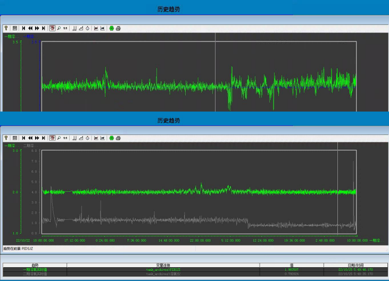Click the 趋势 column header

coord(35,265)
